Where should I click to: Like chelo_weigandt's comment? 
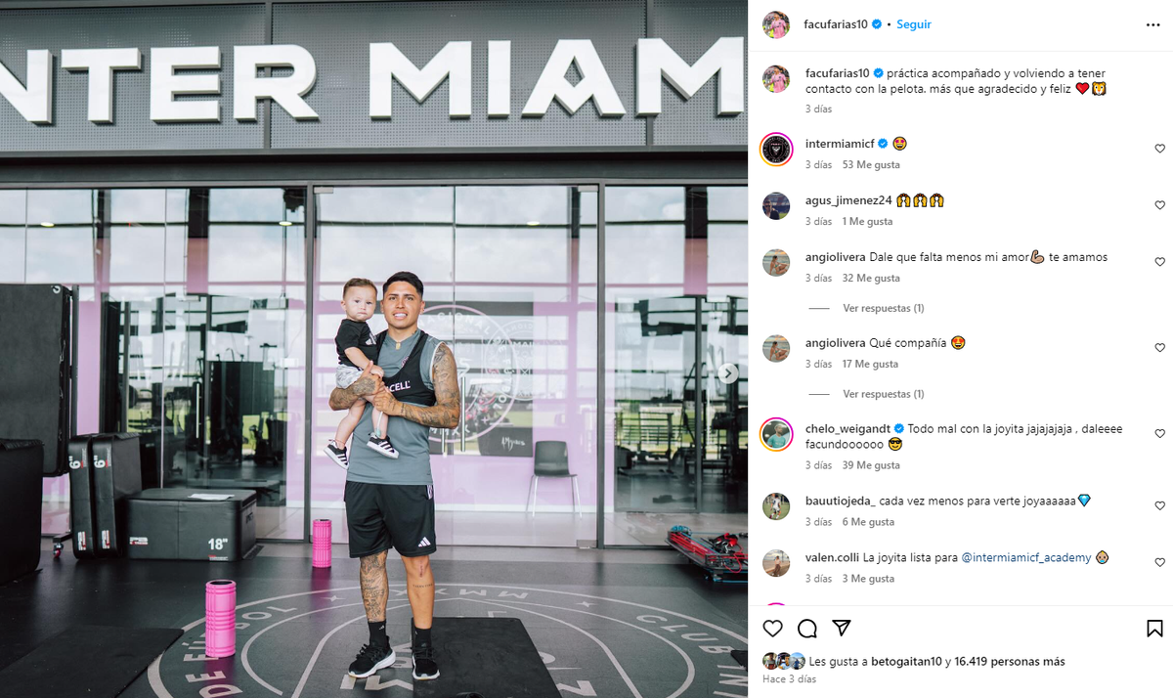click(x=1160, y=434)
